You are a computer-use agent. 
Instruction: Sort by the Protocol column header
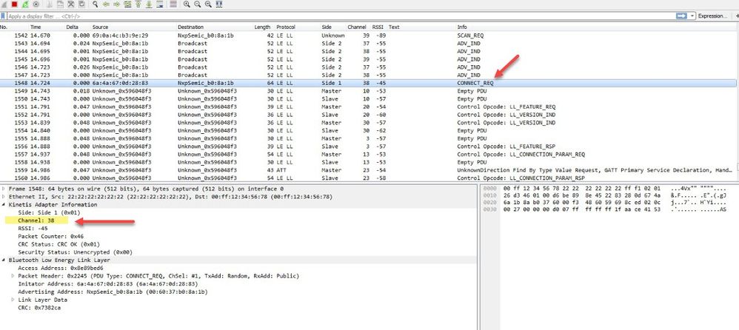click(286, 27)
